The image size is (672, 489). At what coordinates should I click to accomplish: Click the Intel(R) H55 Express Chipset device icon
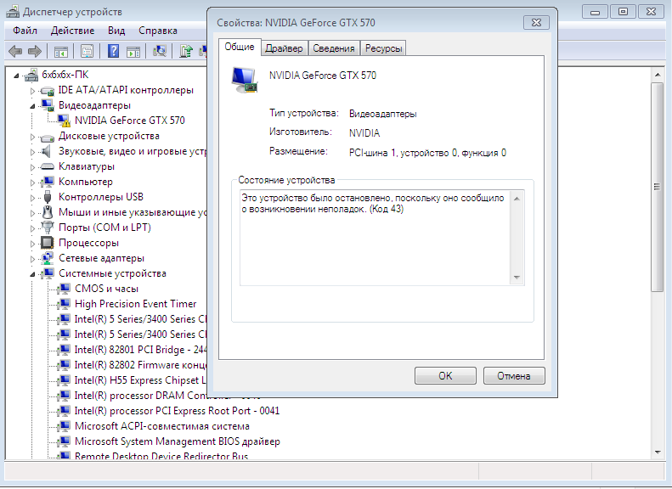[65, 380]
